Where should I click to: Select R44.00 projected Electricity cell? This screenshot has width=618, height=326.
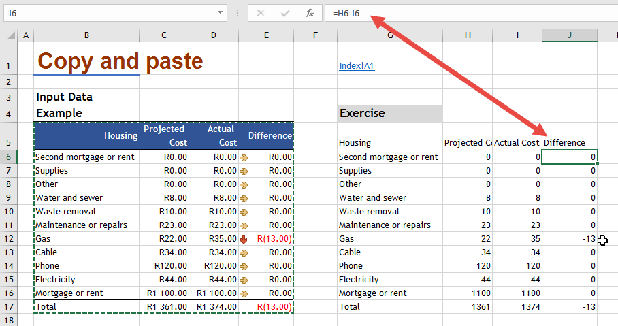[x=164, y=280]
